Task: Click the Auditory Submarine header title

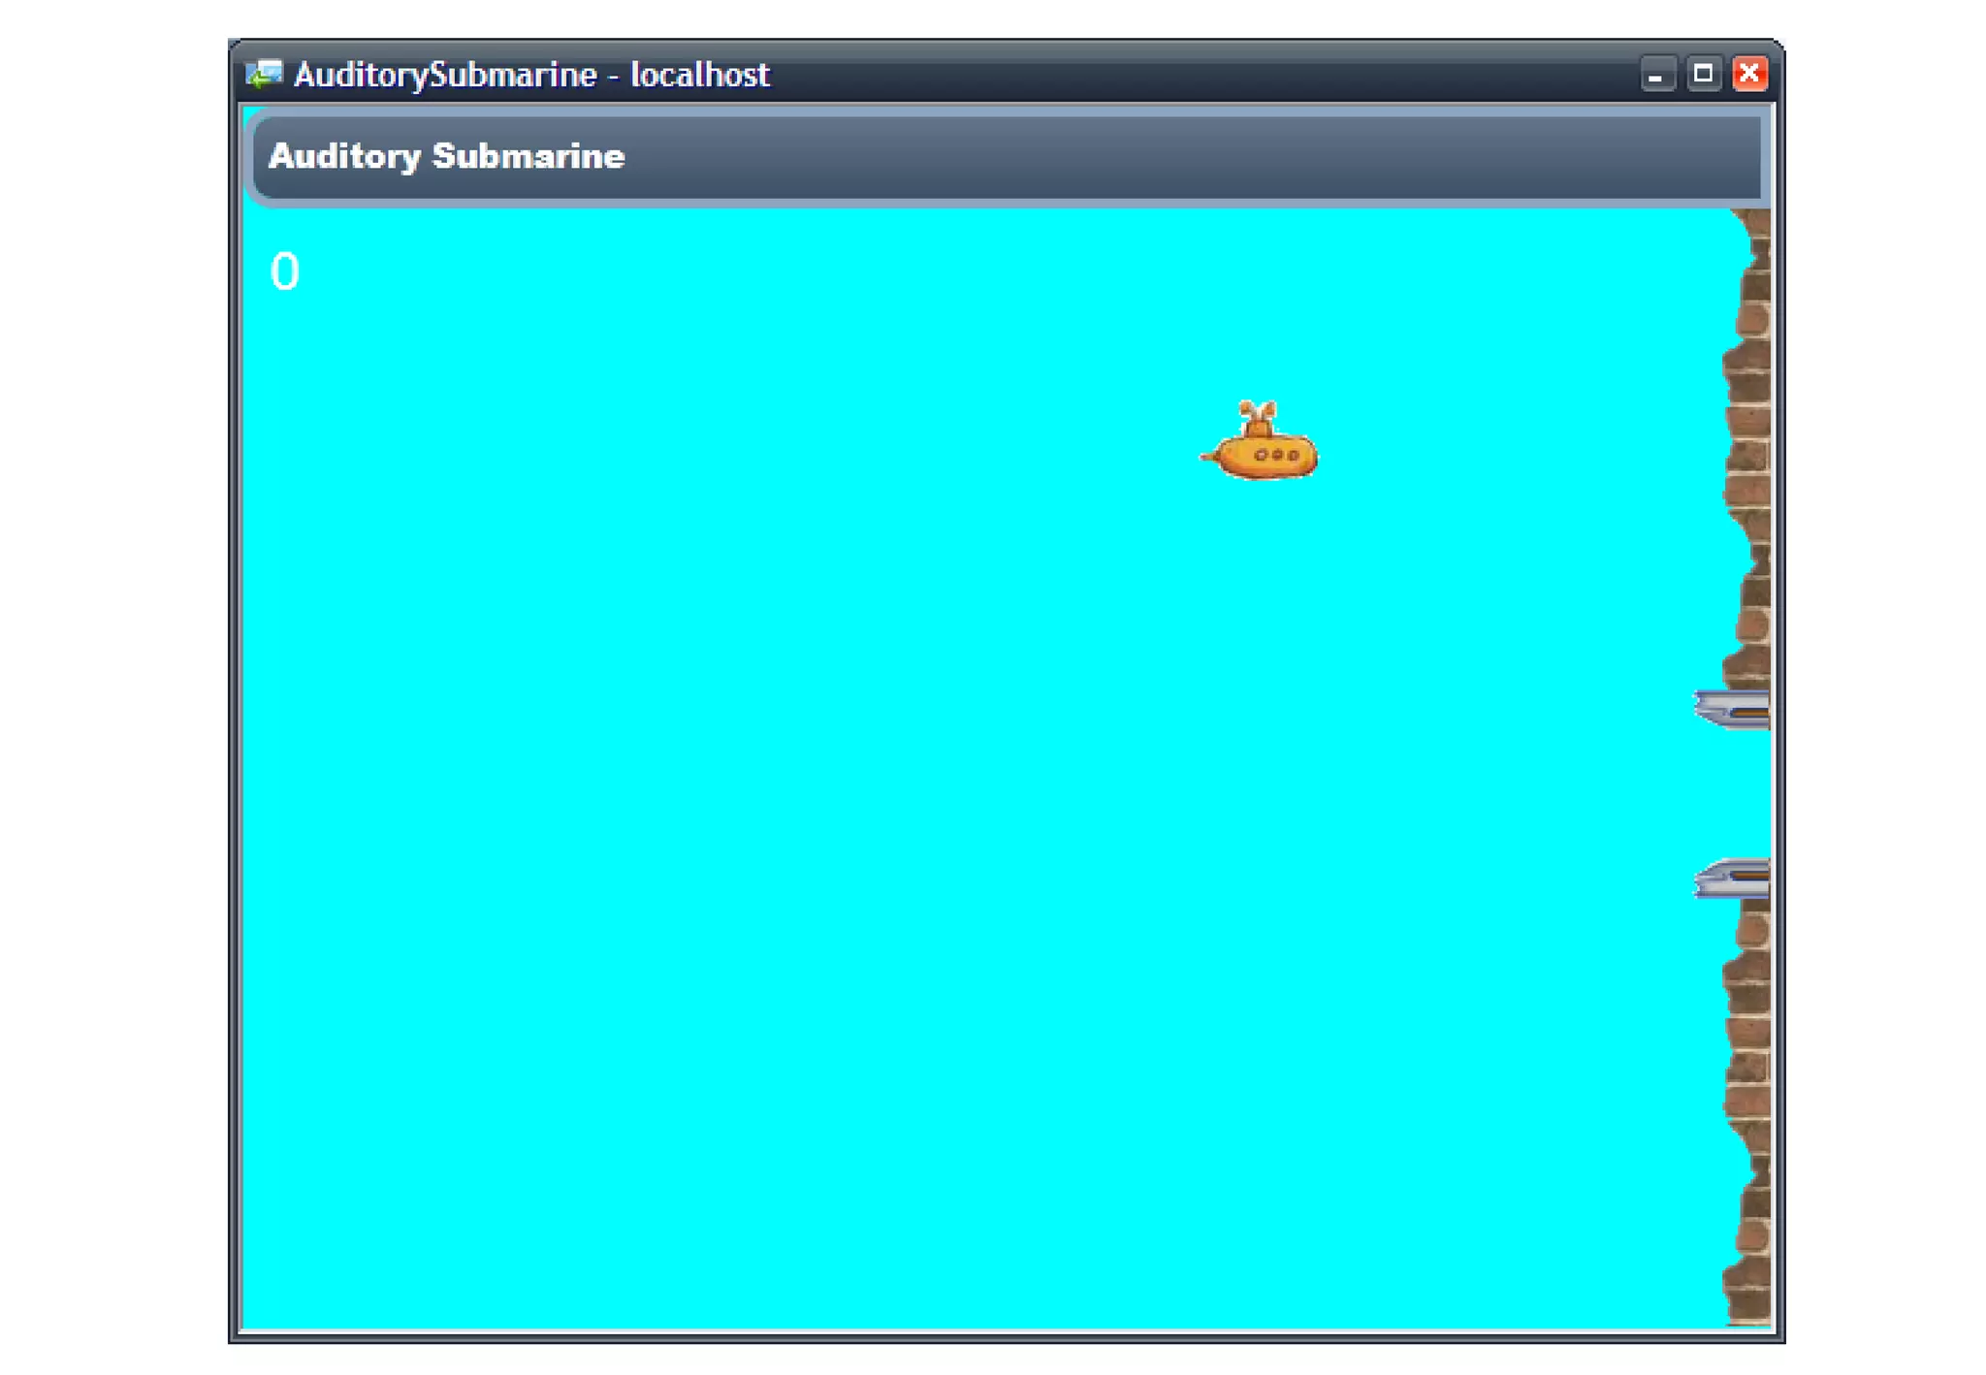Action: pyautogui.click(x=446, y=156)
